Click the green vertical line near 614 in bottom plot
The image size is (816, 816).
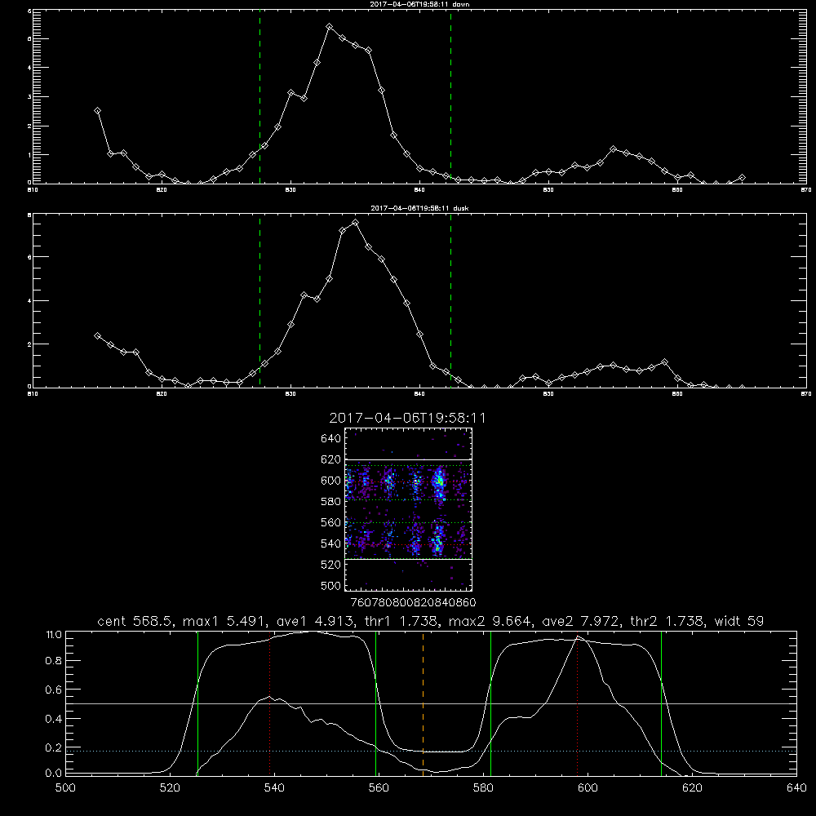pos(662,703)
